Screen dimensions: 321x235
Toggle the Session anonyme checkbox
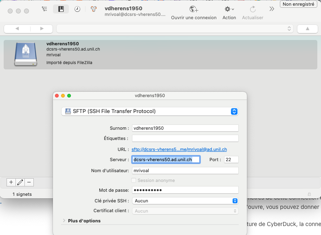134,180
